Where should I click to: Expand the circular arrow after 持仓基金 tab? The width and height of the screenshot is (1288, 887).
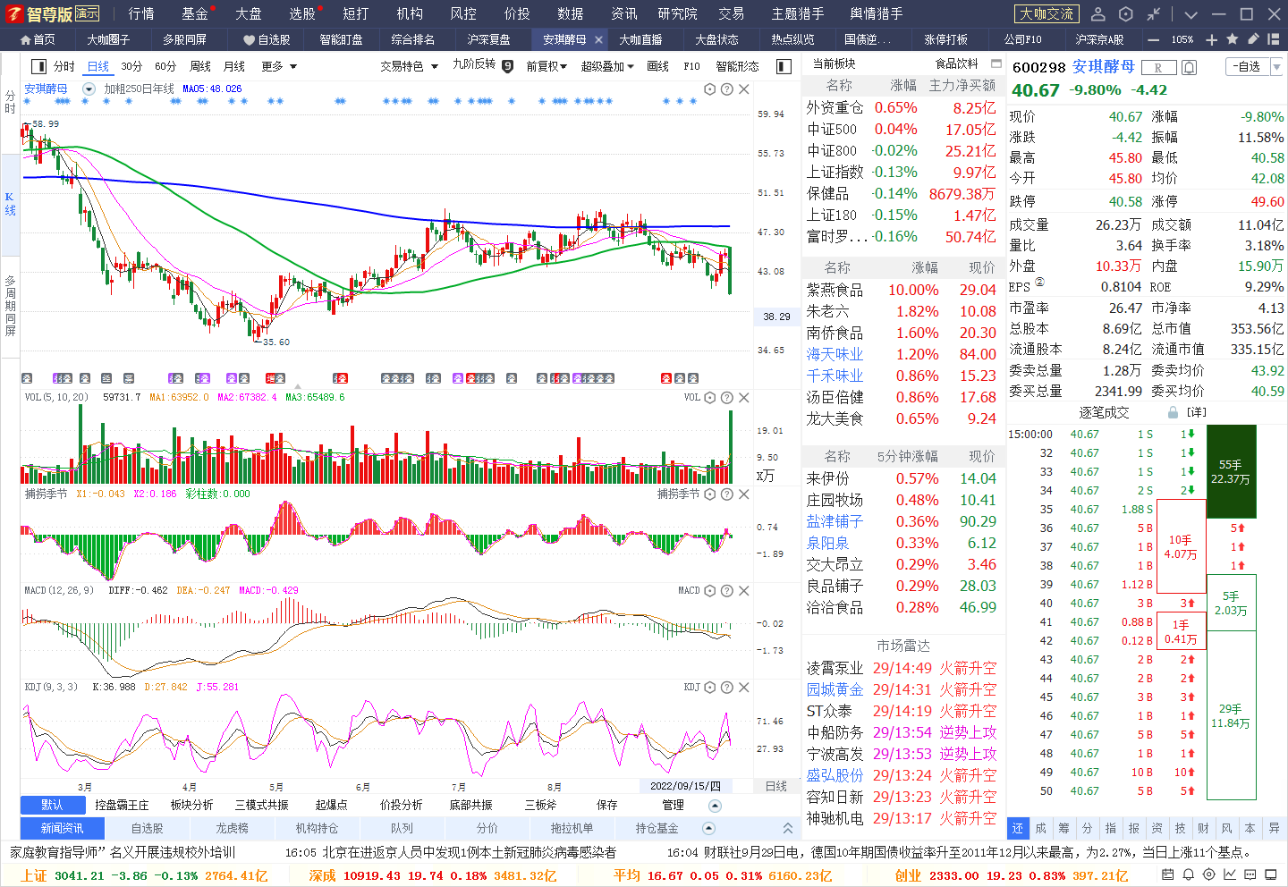click(709, 829)
